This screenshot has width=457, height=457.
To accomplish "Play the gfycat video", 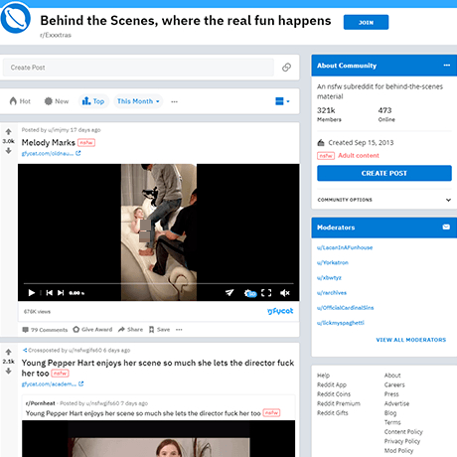I will tap(32, 293).
